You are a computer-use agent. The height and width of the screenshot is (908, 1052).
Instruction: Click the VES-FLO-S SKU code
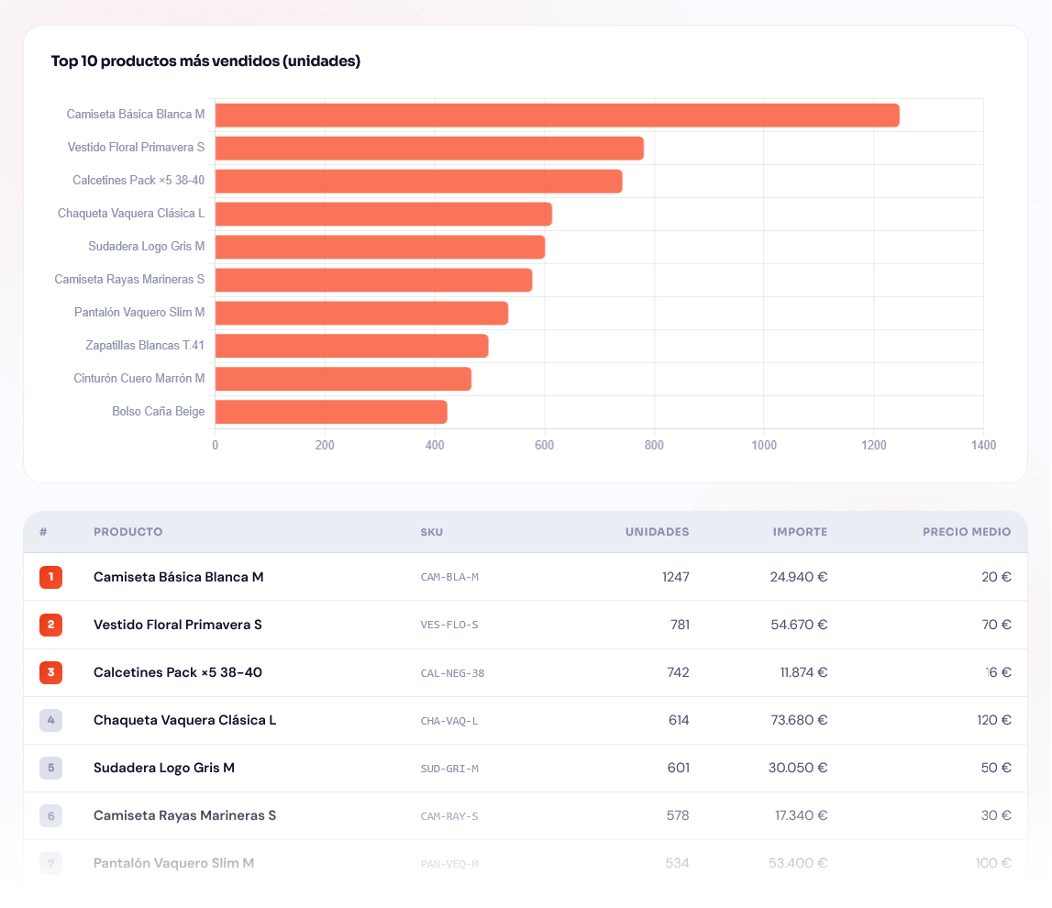[448, 626]
